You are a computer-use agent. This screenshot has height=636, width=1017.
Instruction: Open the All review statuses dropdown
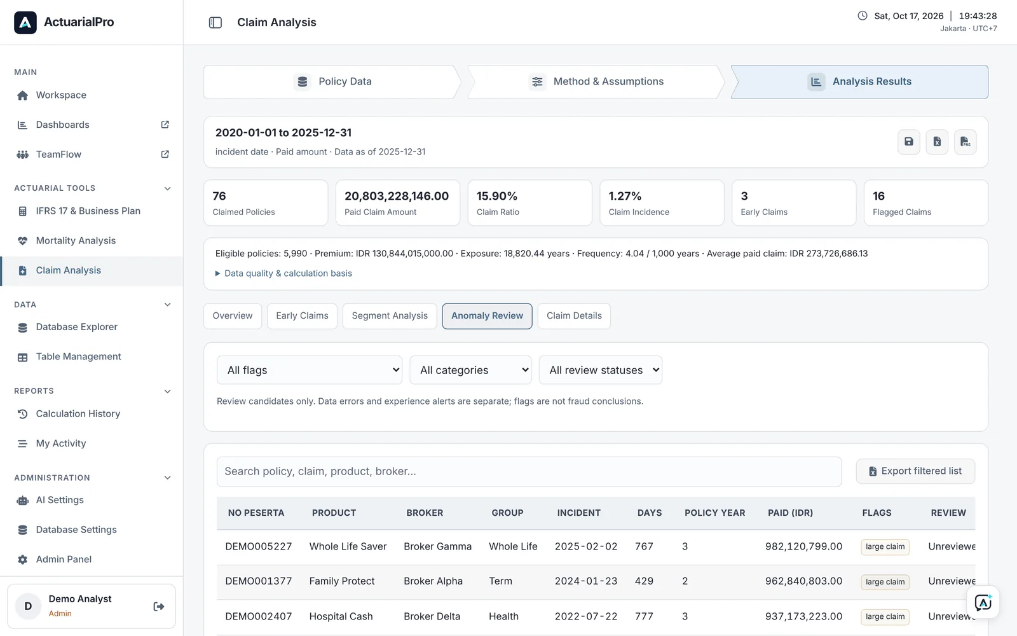coord(601,370)
